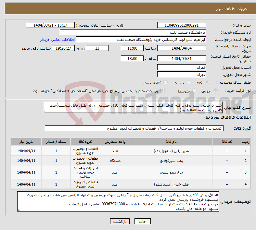256x230 pixels.
Task: Click the بازگشت (back) button
Action: coord(120,221)
